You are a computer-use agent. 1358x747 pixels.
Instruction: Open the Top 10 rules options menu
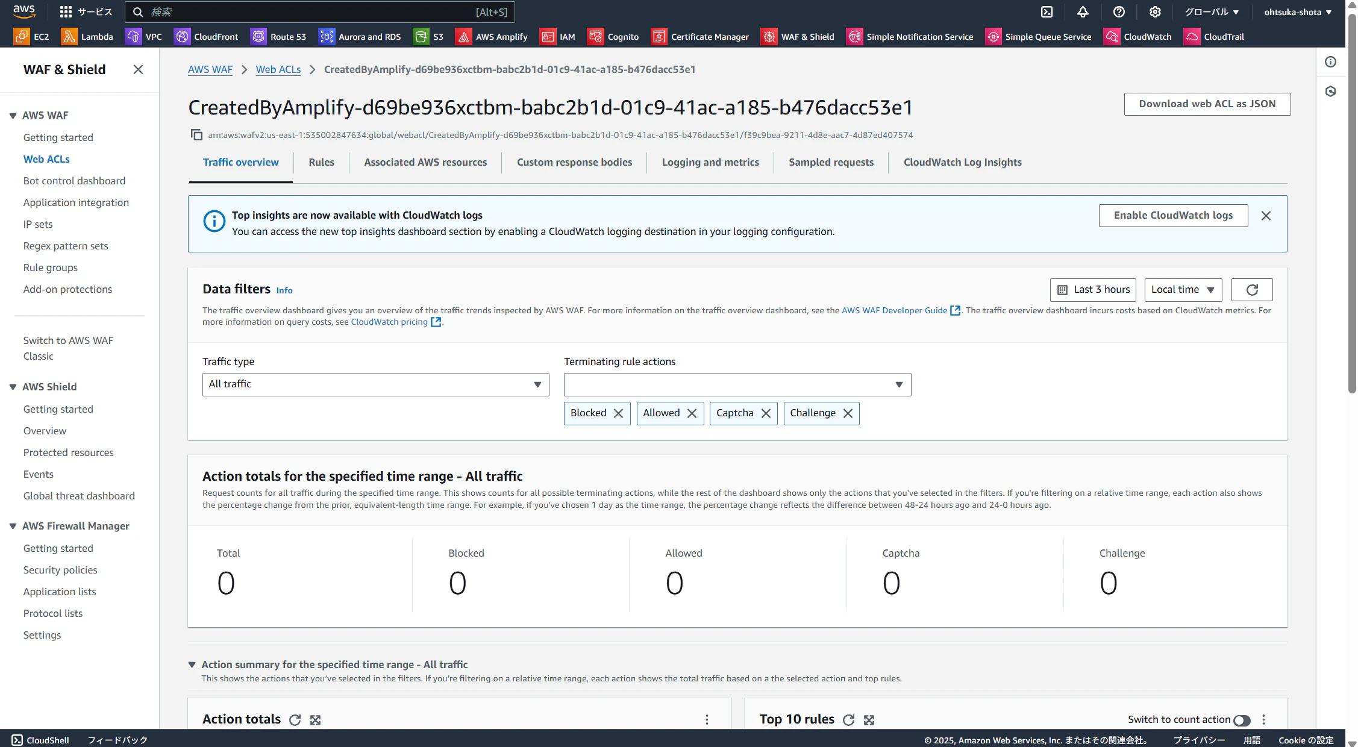pyautogui.click(x=1264, y=720)
